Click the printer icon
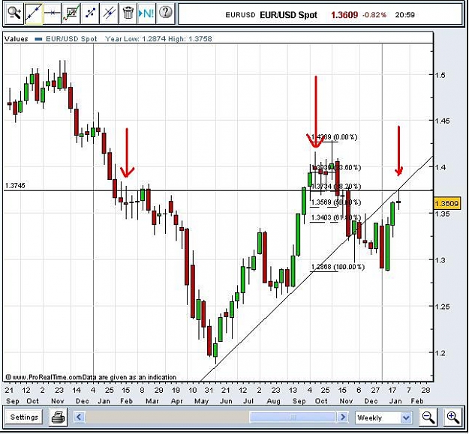Viewport: 469px width, 434px height. coord(59,417)
